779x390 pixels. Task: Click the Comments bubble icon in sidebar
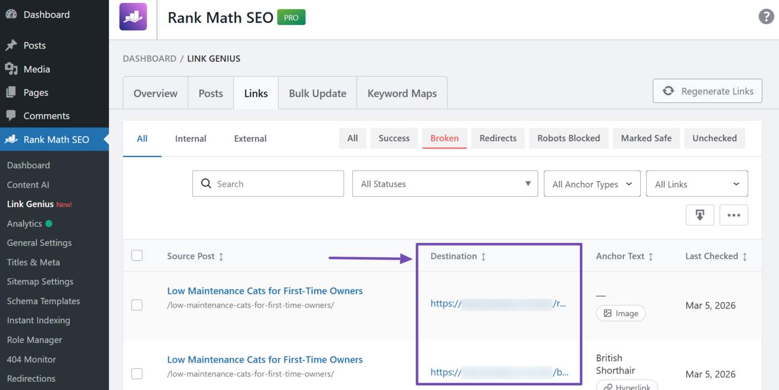tap(11, 116)
